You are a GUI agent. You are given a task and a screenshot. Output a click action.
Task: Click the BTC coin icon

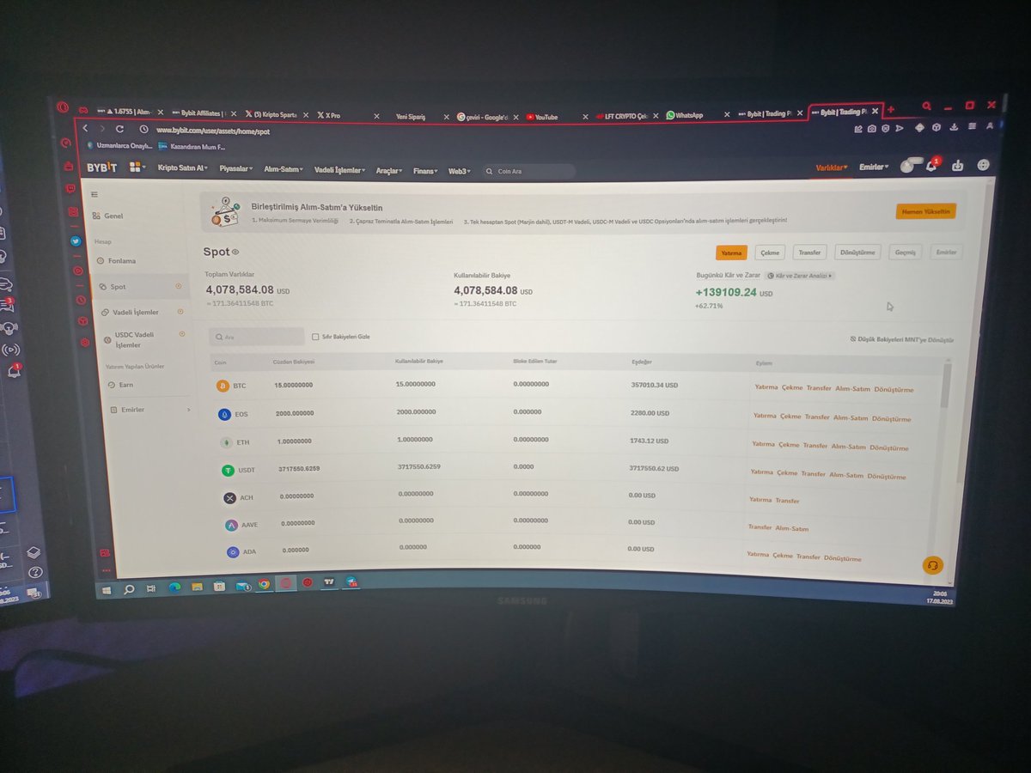pyautogui.click(x=223, y=386)
